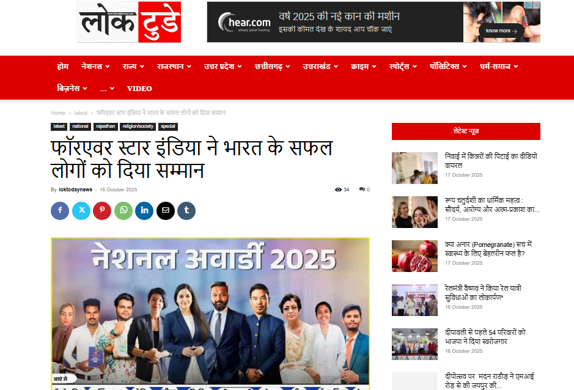Expand the more (...) menu
Image resolution: width=574 pixels, height=390 pixels.
coord(107,88)
